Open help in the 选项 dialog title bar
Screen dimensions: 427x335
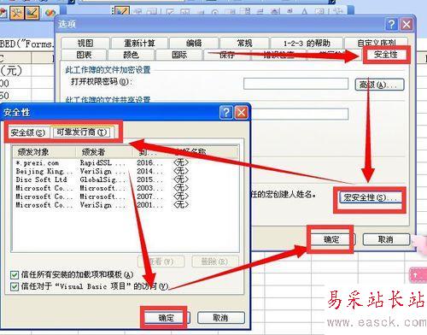pyautogui.click(x=391, y=25)
